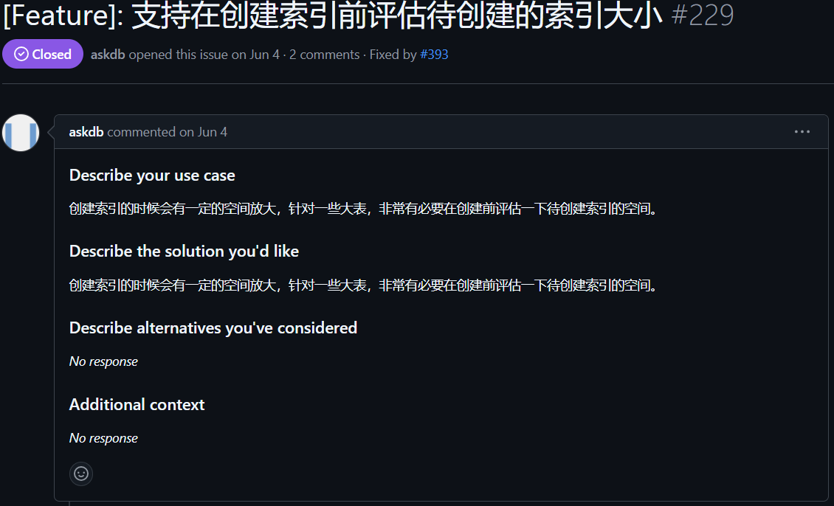Open the three-dot comment options menu
The image size is (834, 506).
click(802, 132)
